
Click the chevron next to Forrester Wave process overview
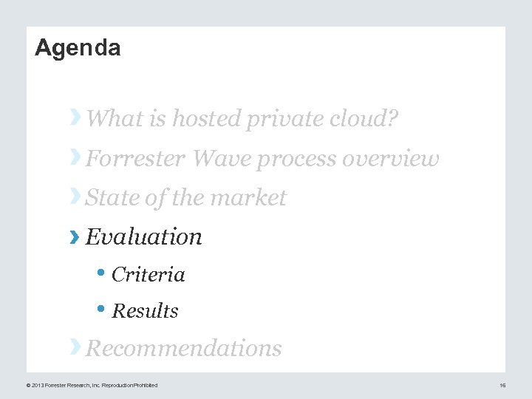point(75,157)
